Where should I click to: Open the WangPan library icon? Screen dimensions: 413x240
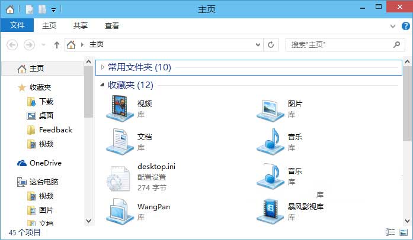[119, 211]
